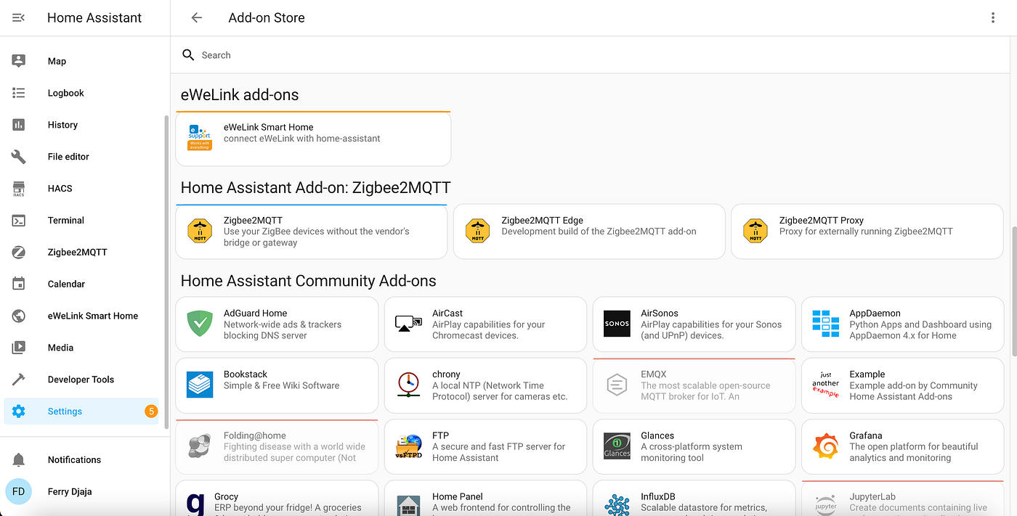Click the Zigbee2MQTT sidebar icon
This screenshot has height=516, width=1017.
19,253
